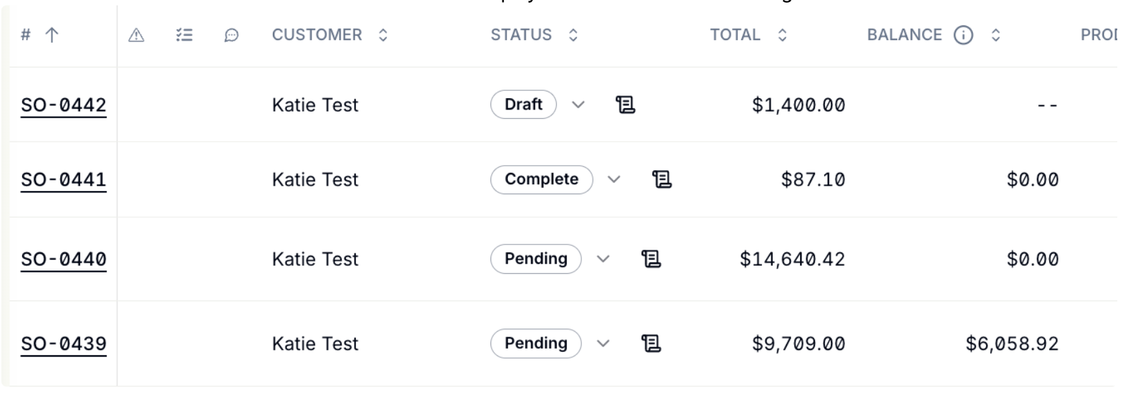Screen dimensions: 1136x398
Task: Click the Balance info circle icon
Action: click(963, 35)
